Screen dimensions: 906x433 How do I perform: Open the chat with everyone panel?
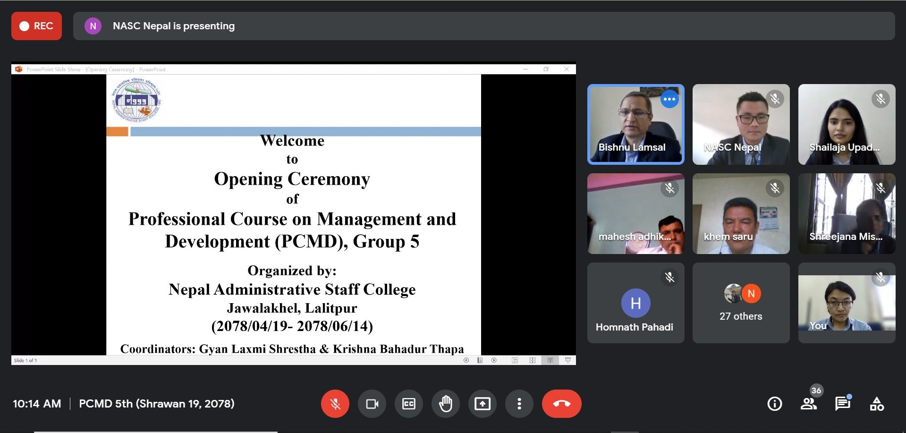(843, 404)
